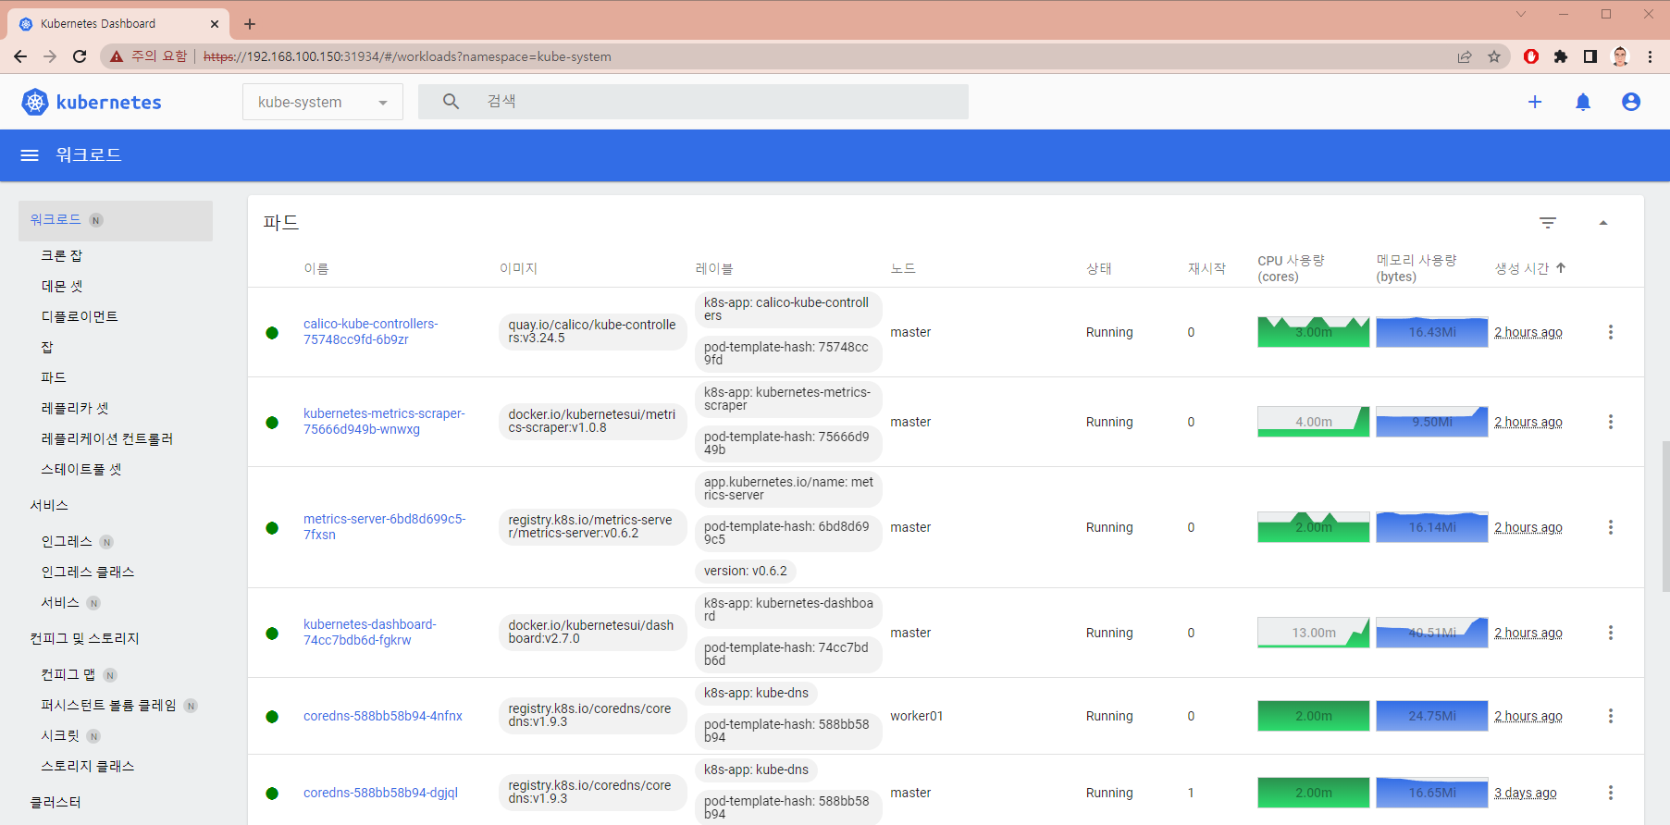The image size is (1670, 825).
Task: Open 시크릿 in sidebar
Action: [x=60, y=736]
